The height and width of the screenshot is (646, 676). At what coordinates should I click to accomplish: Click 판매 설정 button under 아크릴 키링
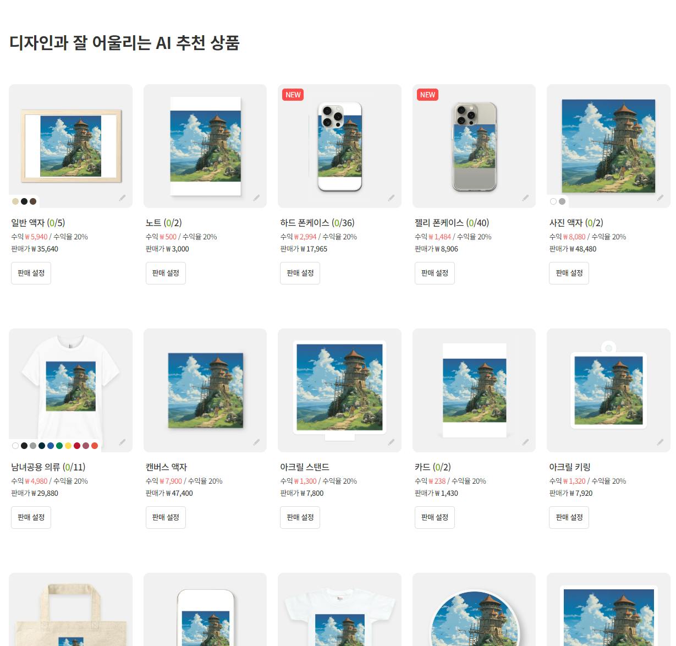click(x=569, y=517)
